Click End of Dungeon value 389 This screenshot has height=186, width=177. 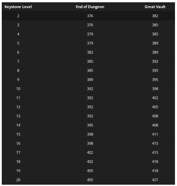click(90, 80)
